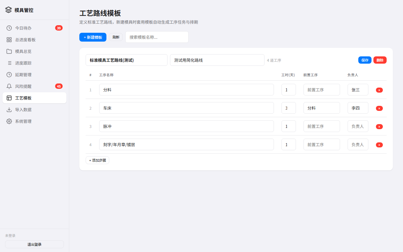Click the 工艺路线模板 page heading
The image size is (403, 252).
click(100, 13)
